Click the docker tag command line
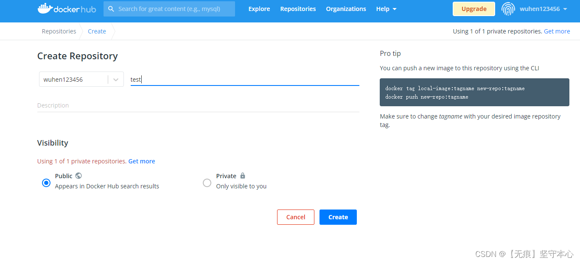 pyautogui.click(x=455, y=88)
